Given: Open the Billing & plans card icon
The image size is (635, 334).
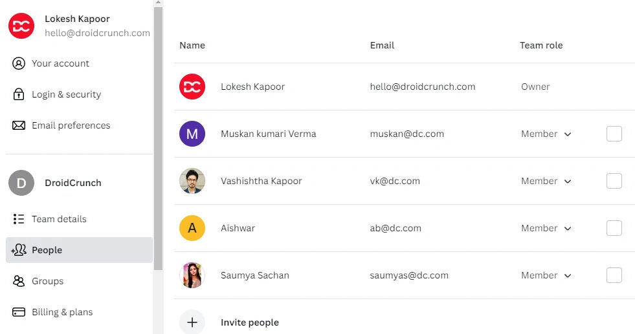Looking at the screenshot, I should (x=19, y=312).
